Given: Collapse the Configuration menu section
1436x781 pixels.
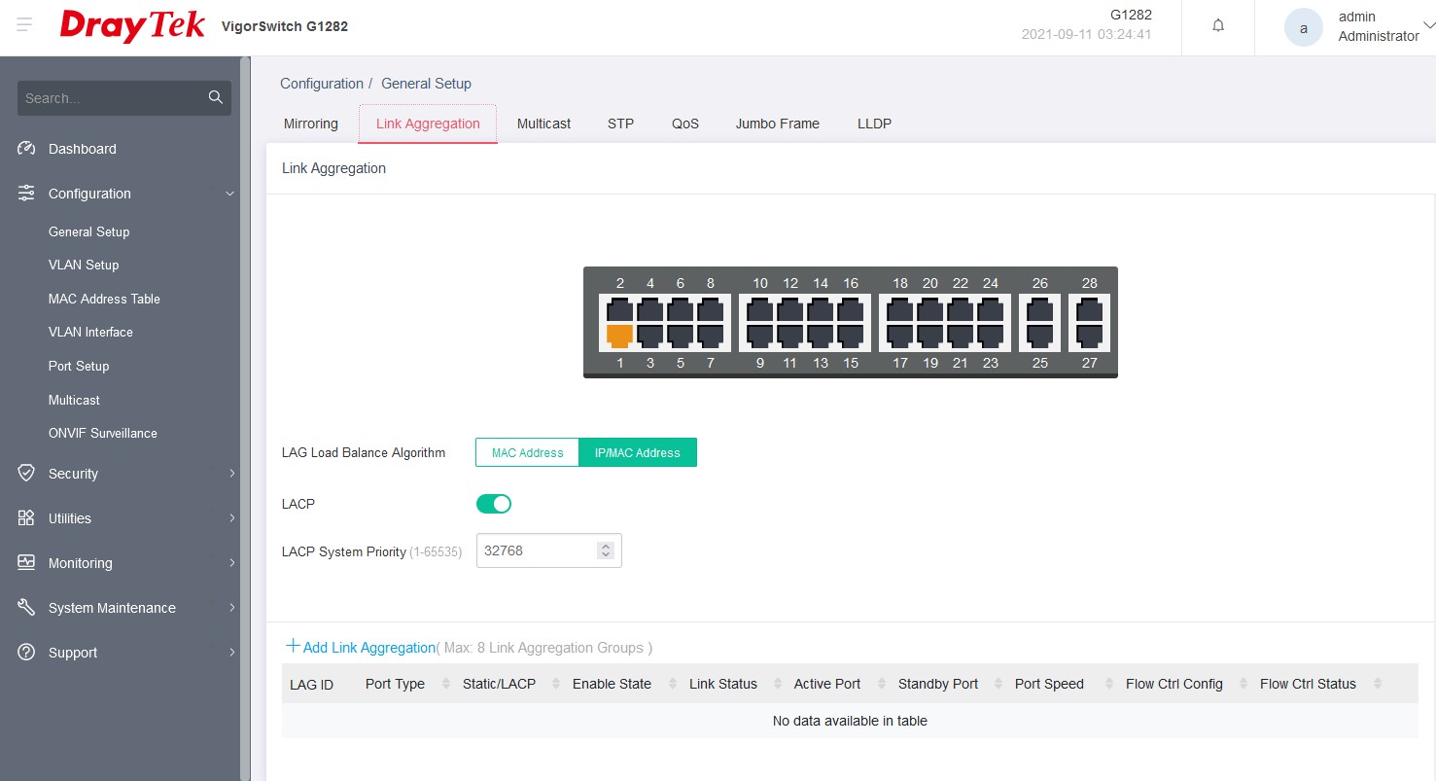Looking at the screenshot, I should coord(230,194).
